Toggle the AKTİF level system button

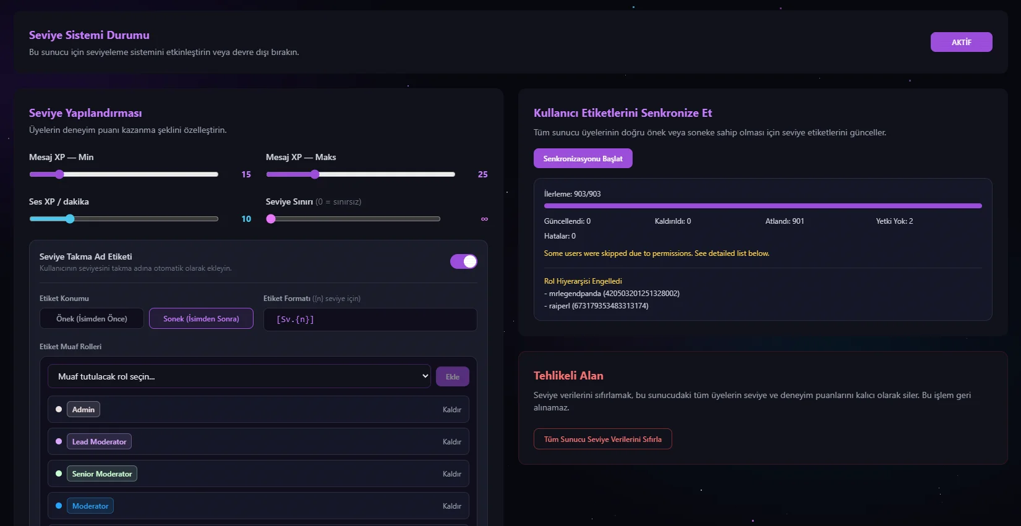[x=961, y=42]
